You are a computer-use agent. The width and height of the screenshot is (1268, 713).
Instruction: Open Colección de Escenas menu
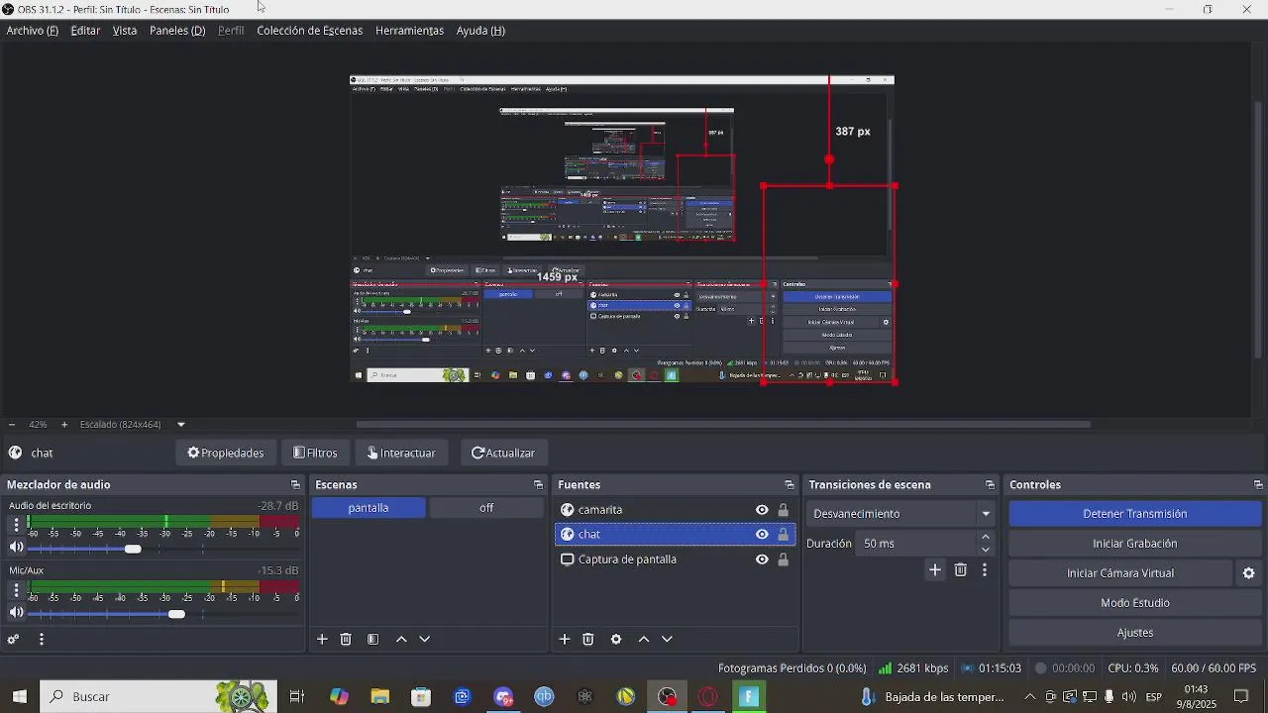click(310, 31)
